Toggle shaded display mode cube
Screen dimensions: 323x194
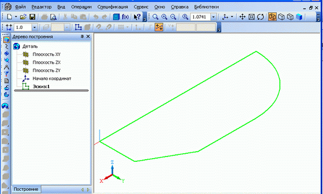pyautogui.click(x=299, y=17)
